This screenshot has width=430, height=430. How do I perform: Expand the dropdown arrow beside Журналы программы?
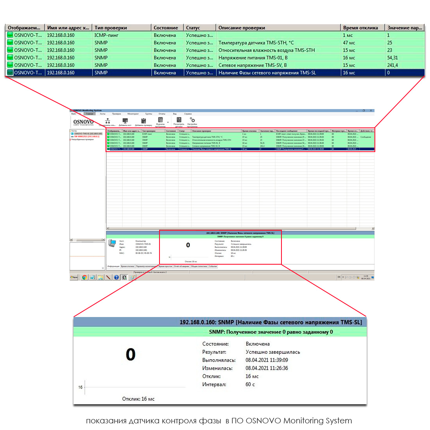click(168, 122)
